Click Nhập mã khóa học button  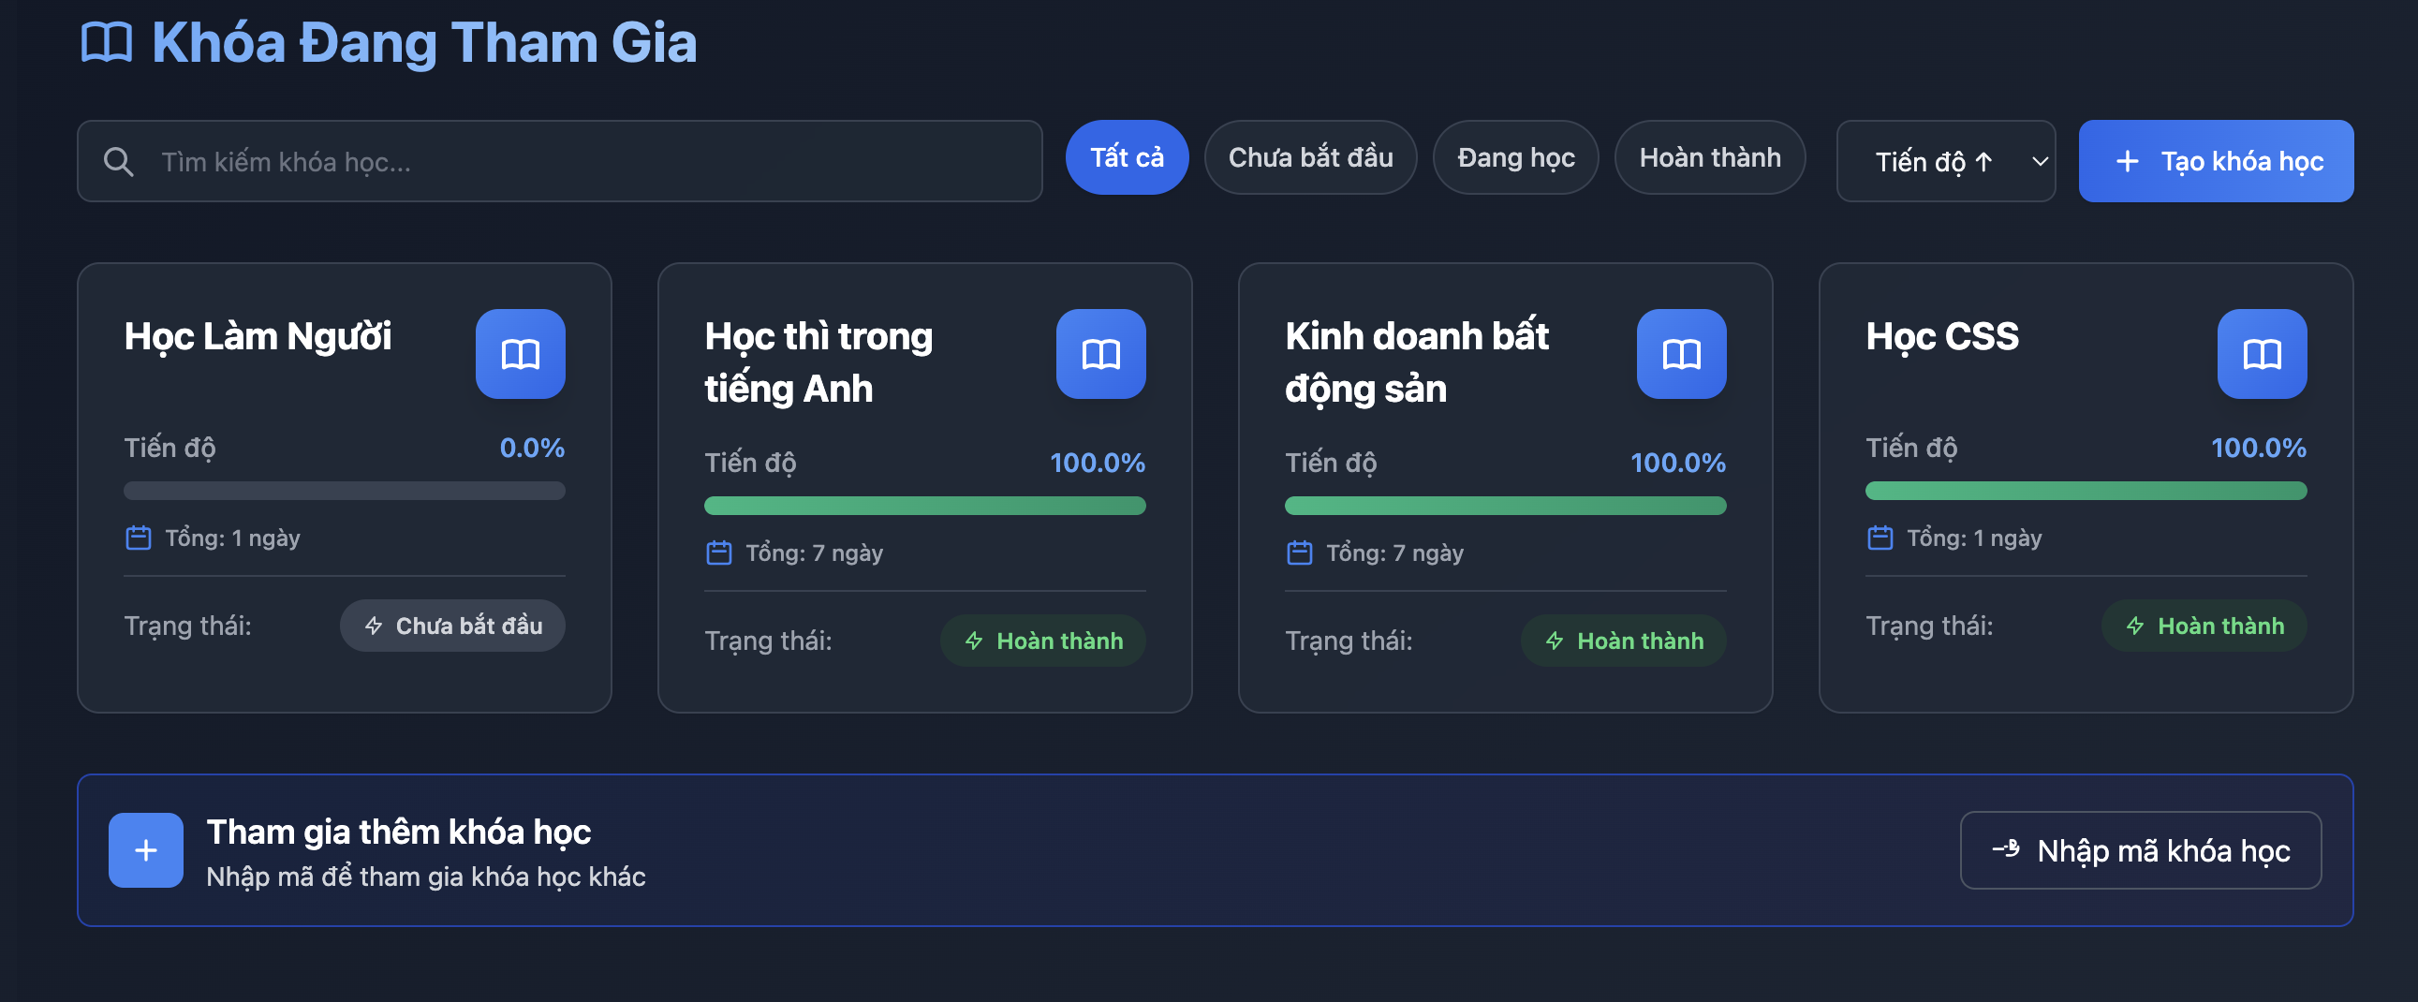tap(2141, 850)
